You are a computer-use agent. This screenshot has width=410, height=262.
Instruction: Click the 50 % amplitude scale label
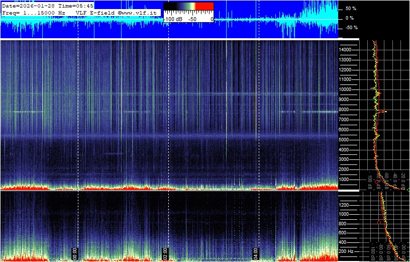pos(350,9)
